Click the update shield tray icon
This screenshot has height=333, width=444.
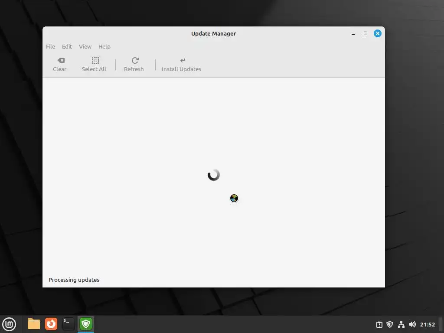click(390, 324)
